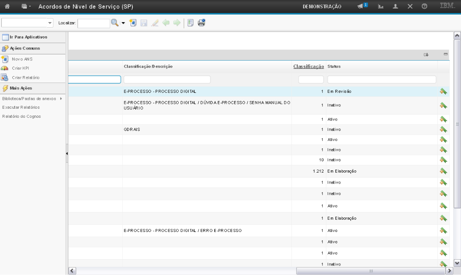Image resolution: width=461 pixels, height=275 pixels.
Task: Expand the search options arrow next to the magnifier
Action: (x=122, y=23)
